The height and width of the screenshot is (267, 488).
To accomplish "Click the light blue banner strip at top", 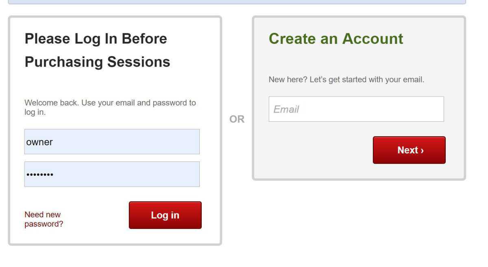I will (x=237, y=2).
